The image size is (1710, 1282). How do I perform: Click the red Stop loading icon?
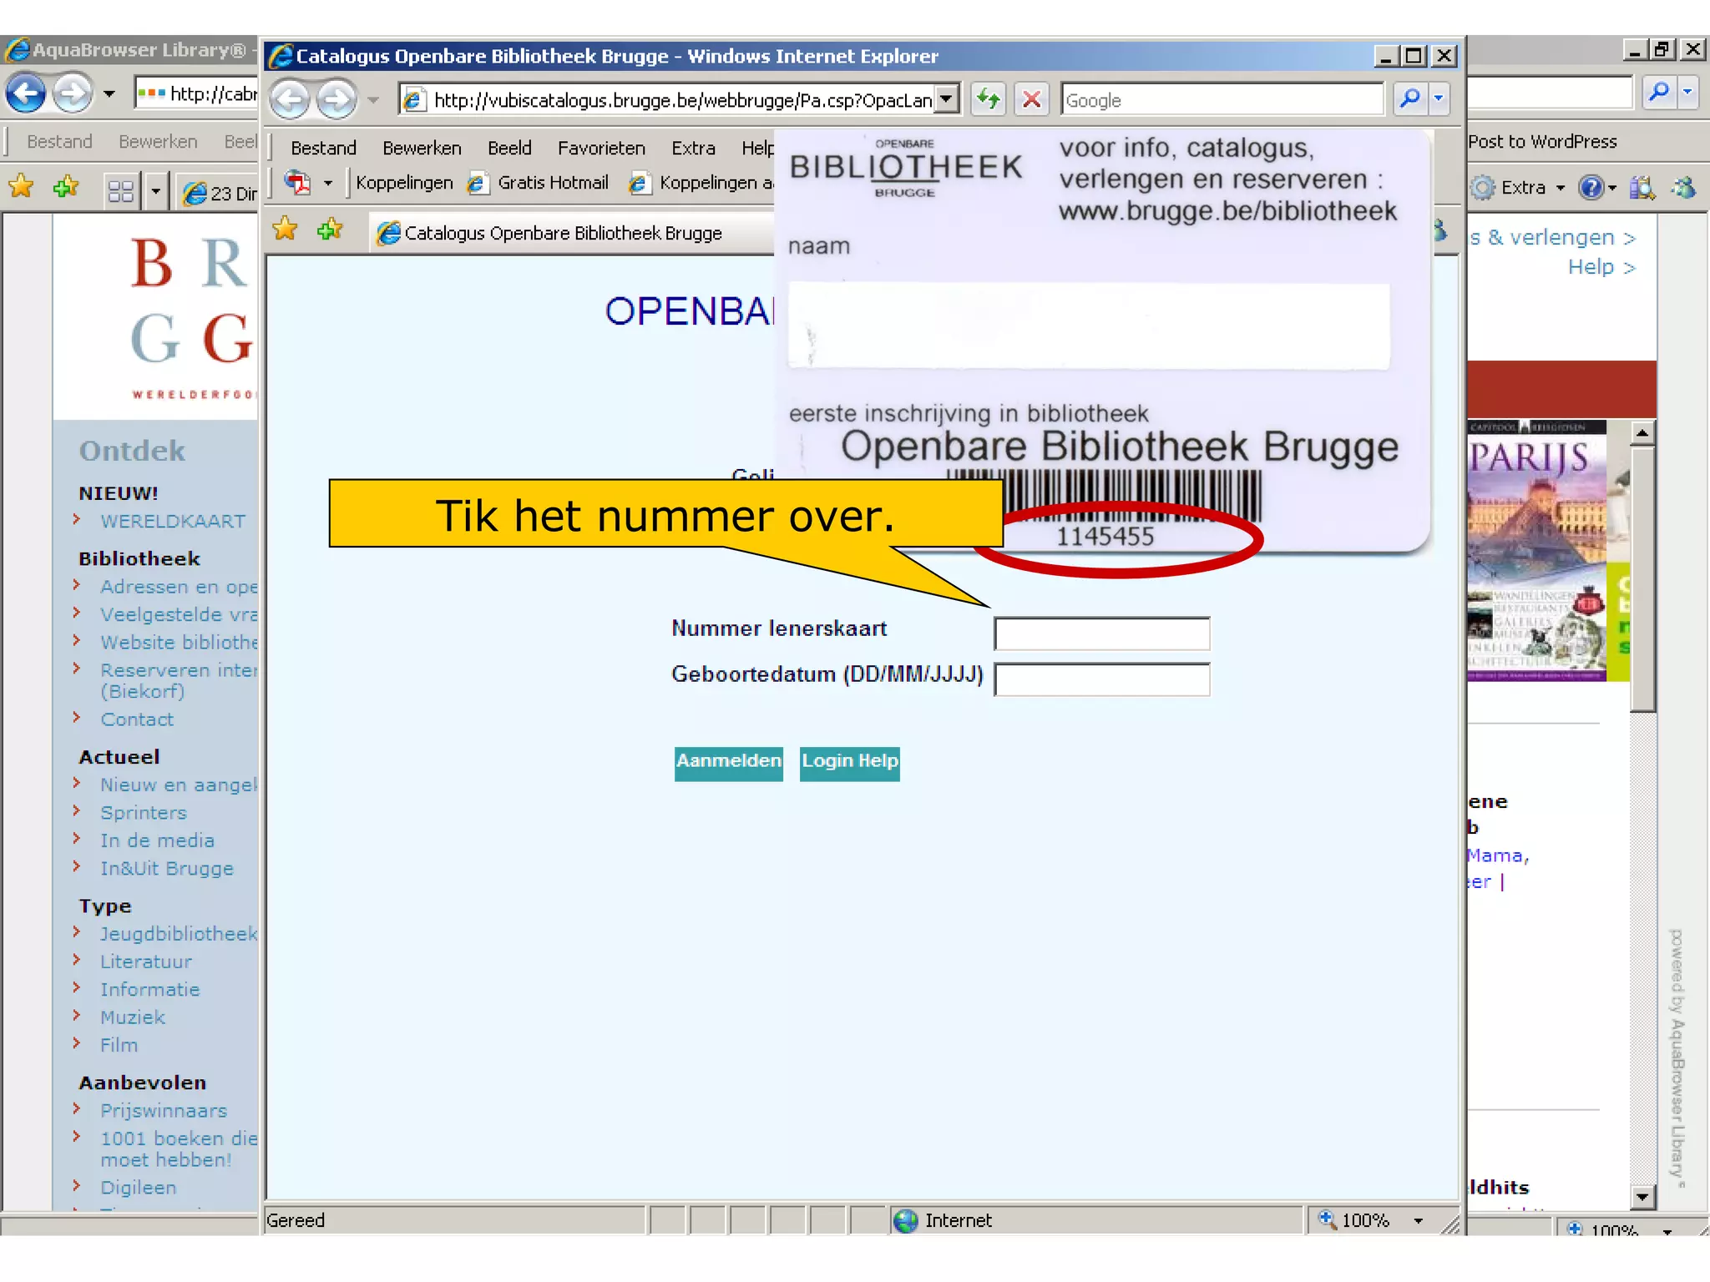pyautogui.click(x=1032, y=100)
